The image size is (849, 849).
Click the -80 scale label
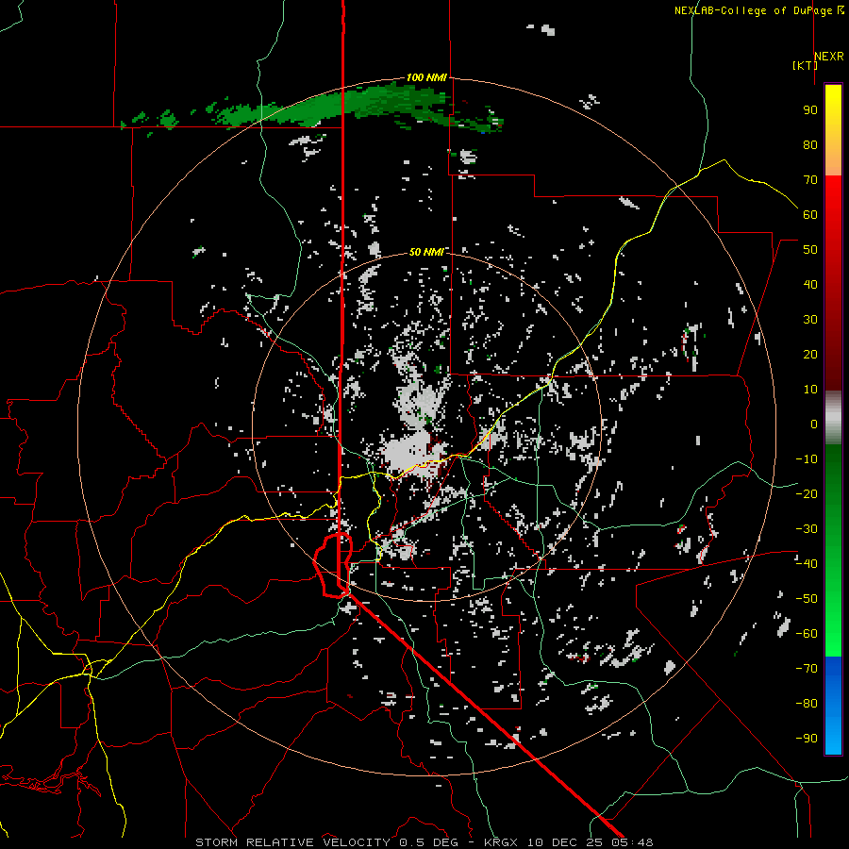[807, 704]
